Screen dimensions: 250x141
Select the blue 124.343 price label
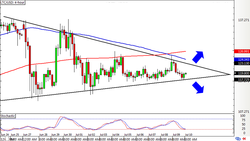click(242, 59)
